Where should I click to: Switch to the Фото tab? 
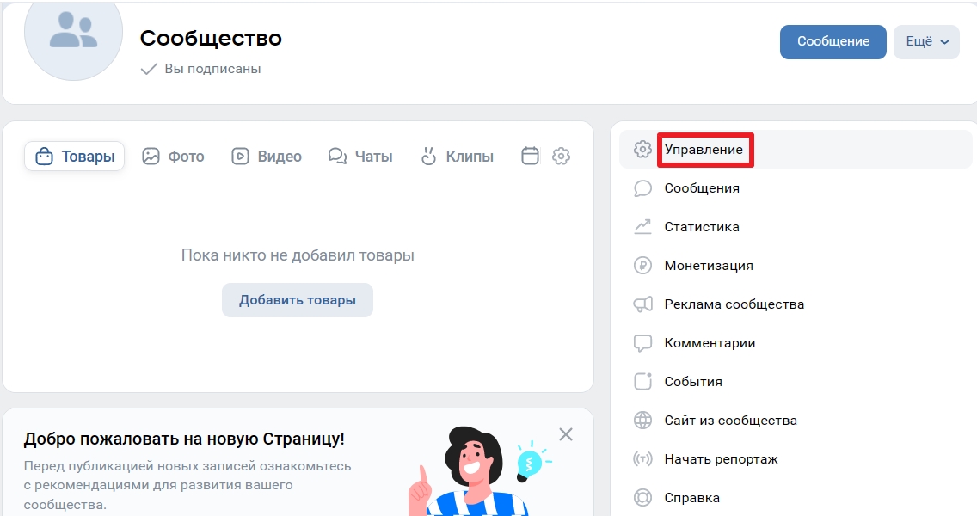173,156
